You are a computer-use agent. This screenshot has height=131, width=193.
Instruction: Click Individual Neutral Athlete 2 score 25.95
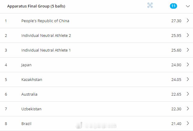[176, 35]
